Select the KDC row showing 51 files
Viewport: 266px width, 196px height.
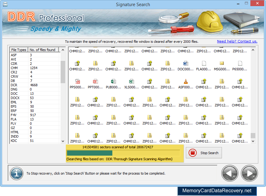pos(35,141)
